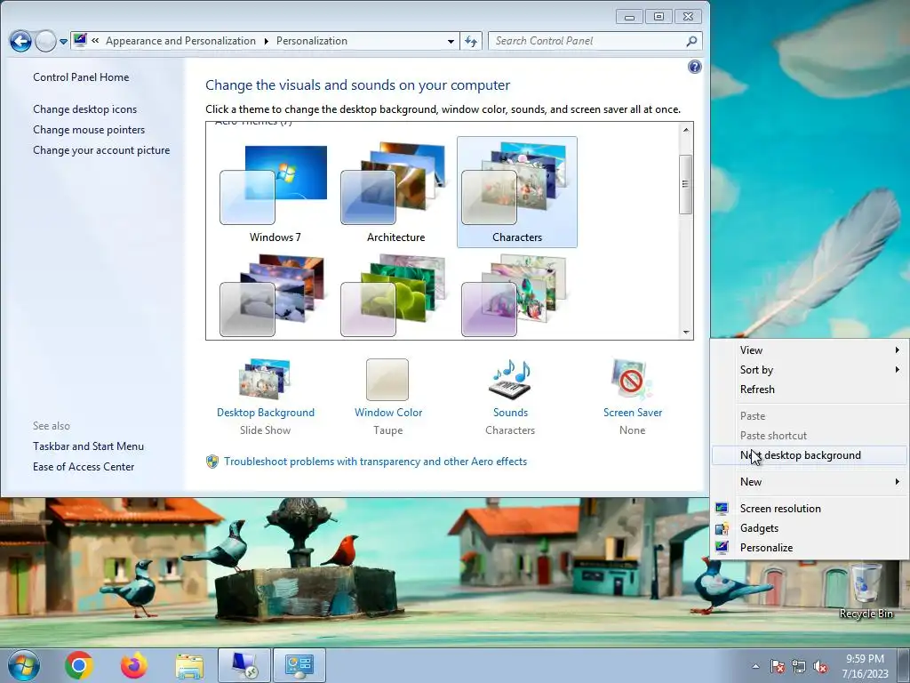The height and width of the screenshot is (683, 910).
Task: Select the purple-tinted scenes theme thumbnail
Action: point(515,296)
